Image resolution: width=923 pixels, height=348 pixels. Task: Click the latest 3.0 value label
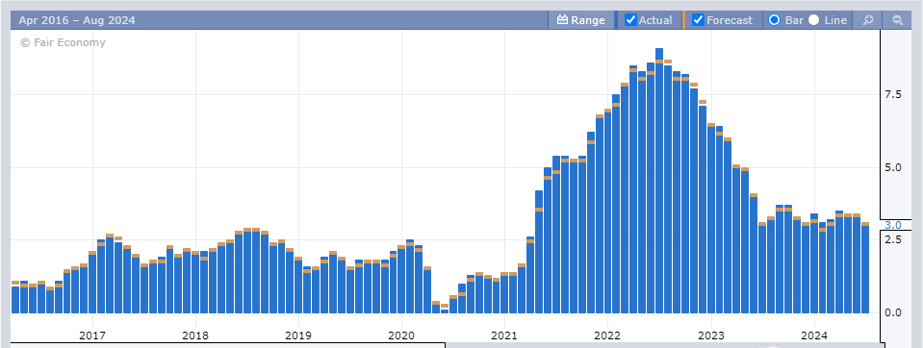coord(892,225)
